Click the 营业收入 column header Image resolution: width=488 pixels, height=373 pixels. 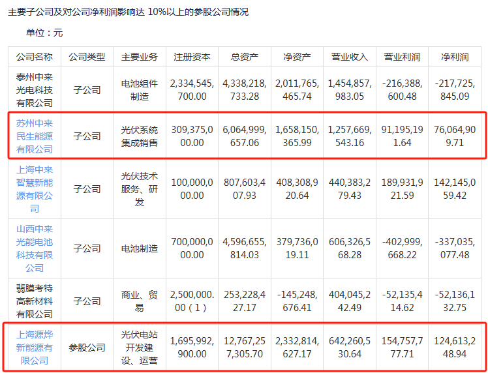pyautogui.click(x=350, y=57)
